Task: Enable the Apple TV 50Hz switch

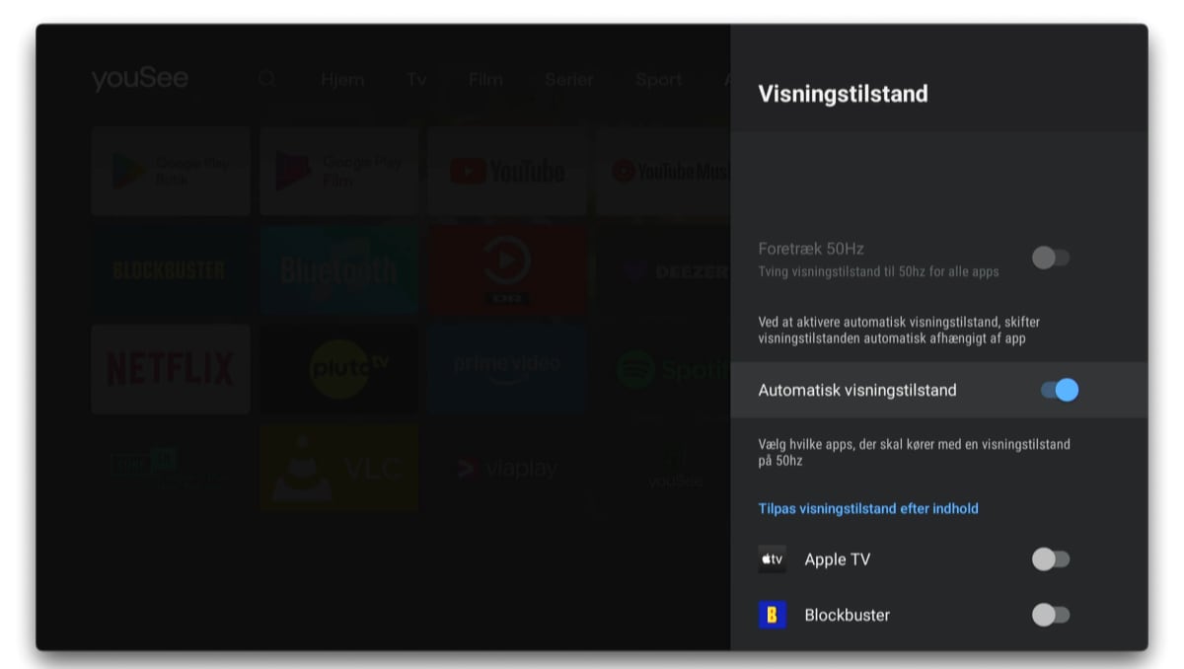Action: pos(1051,559)
